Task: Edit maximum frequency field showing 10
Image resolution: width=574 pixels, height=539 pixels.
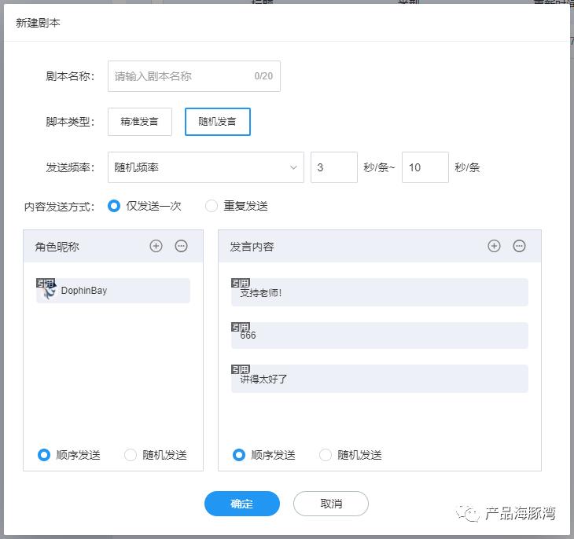Action: [425, 167]
